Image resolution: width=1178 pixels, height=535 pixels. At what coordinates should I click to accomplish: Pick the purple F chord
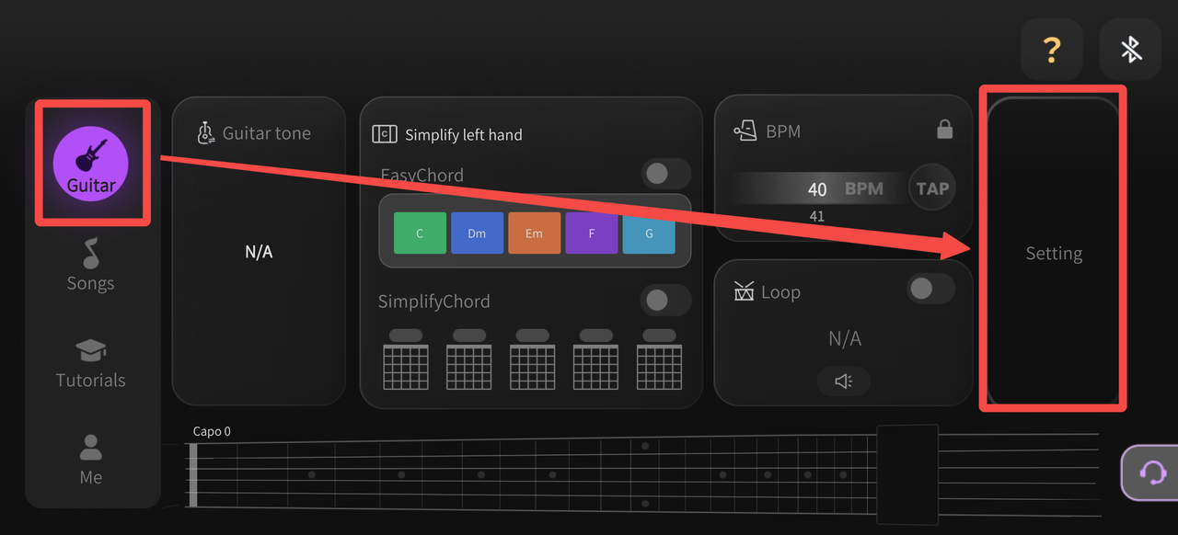592,233
